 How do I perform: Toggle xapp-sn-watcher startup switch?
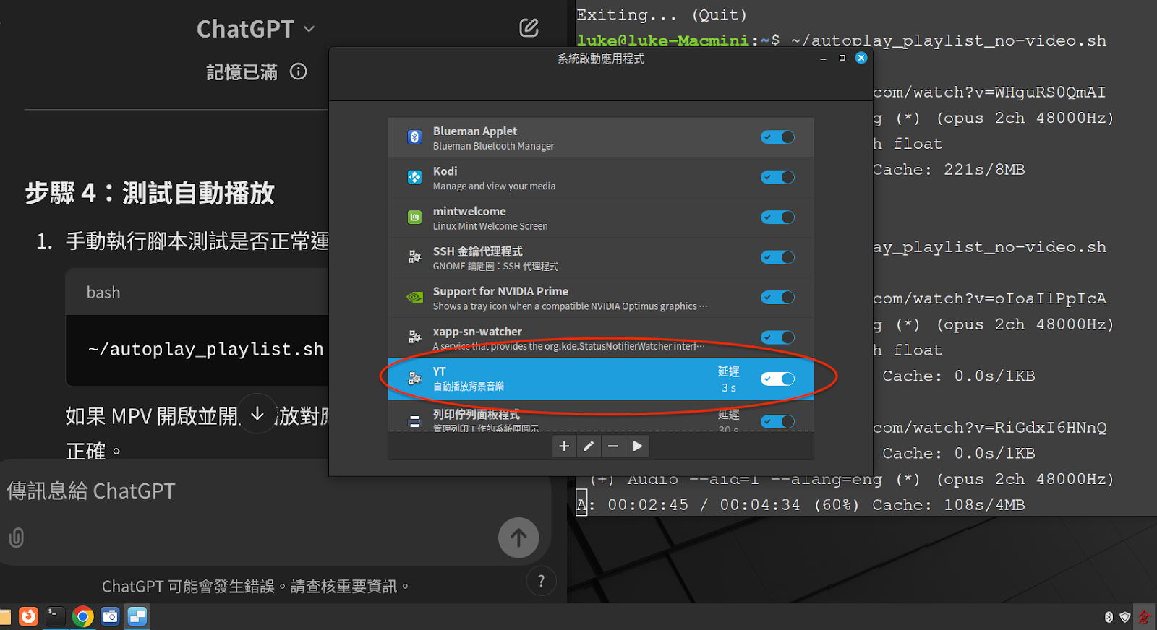pyautogui.click(x=777, y=337)
